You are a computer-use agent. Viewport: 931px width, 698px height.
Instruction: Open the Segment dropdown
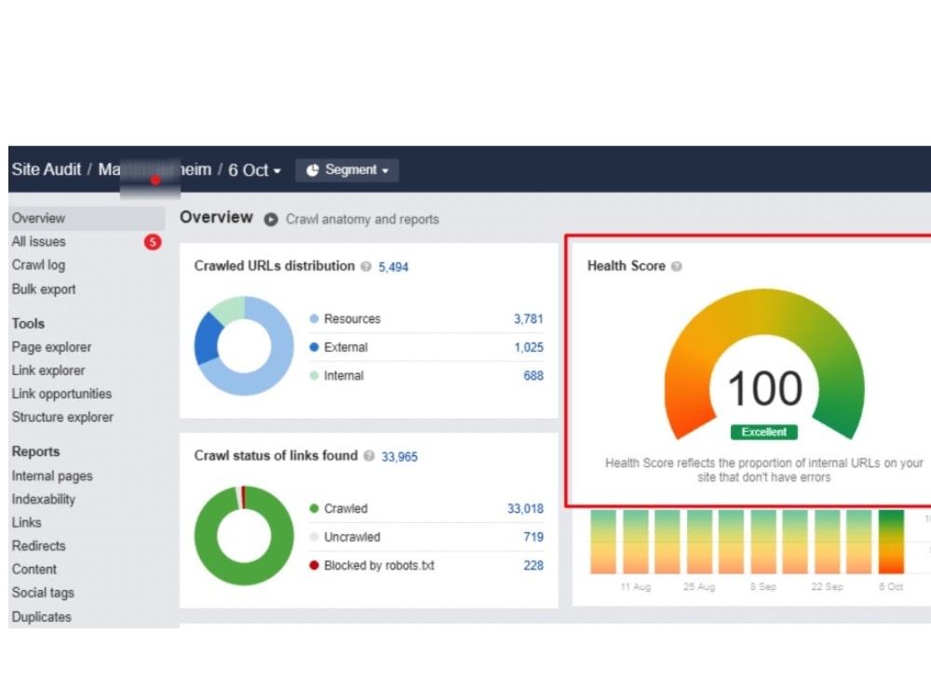coord(346,170)
